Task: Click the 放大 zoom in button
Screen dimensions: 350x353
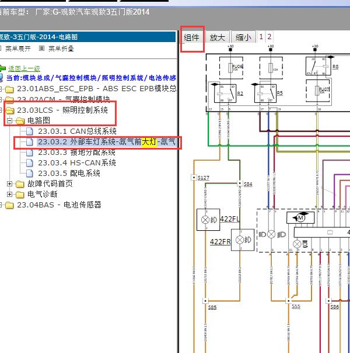Action: coord(217,37)
